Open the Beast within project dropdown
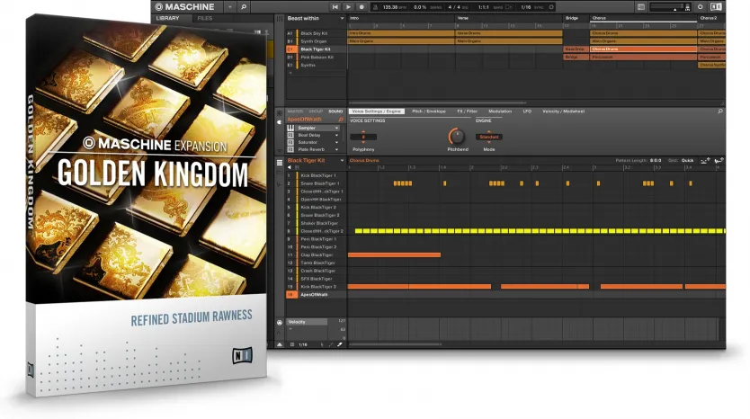Image resolution: width=750 pixels, height=419 pixels. point(342,18)
